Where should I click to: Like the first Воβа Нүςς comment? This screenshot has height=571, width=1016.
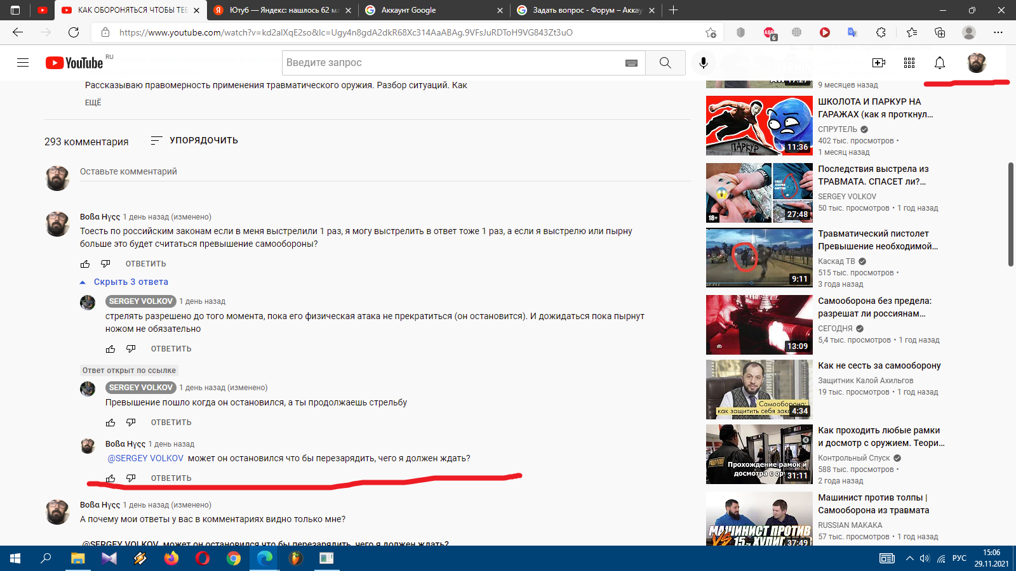[85, 264]
